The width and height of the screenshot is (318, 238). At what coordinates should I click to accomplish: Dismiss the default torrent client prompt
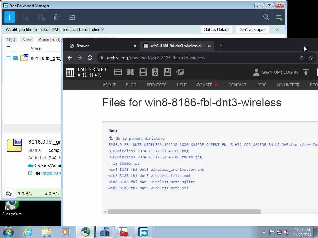click(277, 29)
